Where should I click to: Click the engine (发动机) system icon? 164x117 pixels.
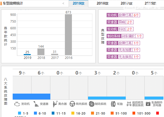point(17,104)
